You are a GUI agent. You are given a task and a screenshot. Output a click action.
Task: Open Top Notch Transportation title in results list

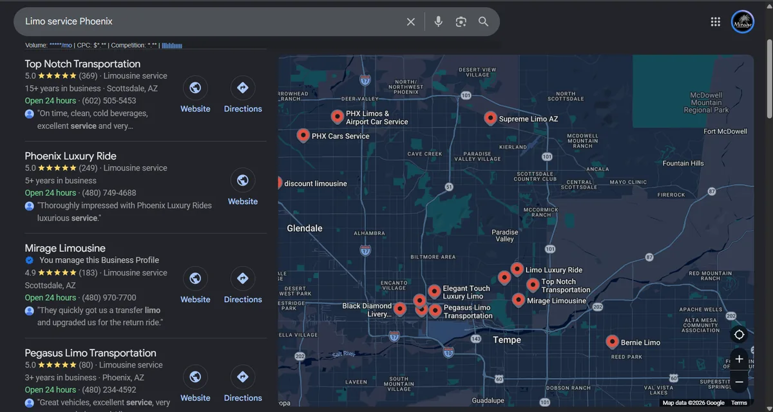pos(82,64)
